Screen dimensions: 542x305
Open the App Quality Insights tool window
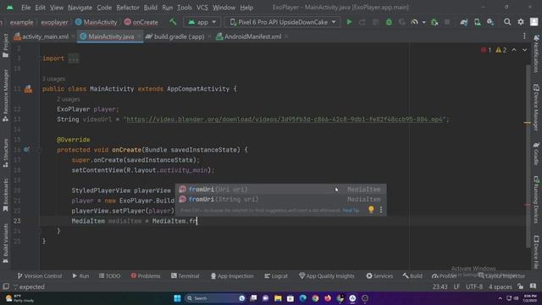(326, 276)
